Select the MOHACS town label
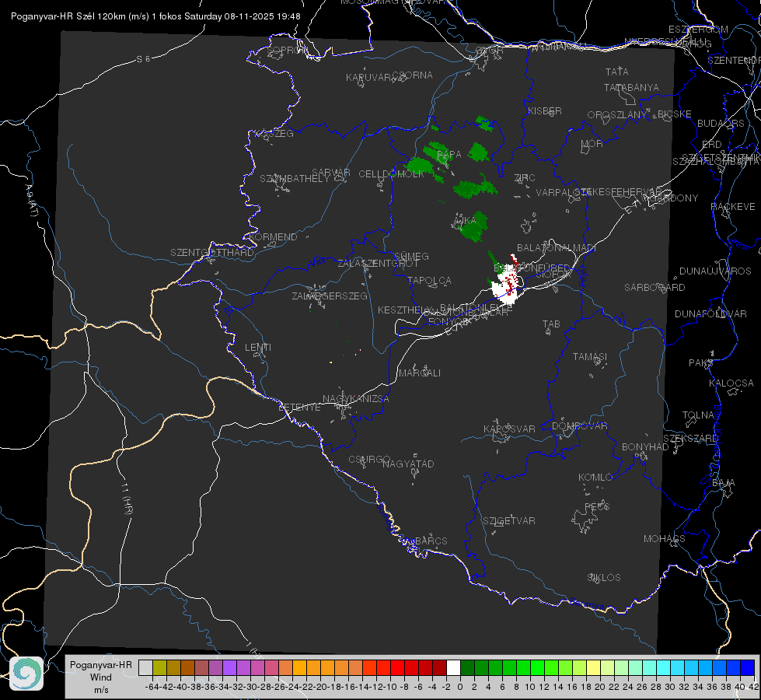The width and height of the screenshot is (761, 700). point(664,539)
